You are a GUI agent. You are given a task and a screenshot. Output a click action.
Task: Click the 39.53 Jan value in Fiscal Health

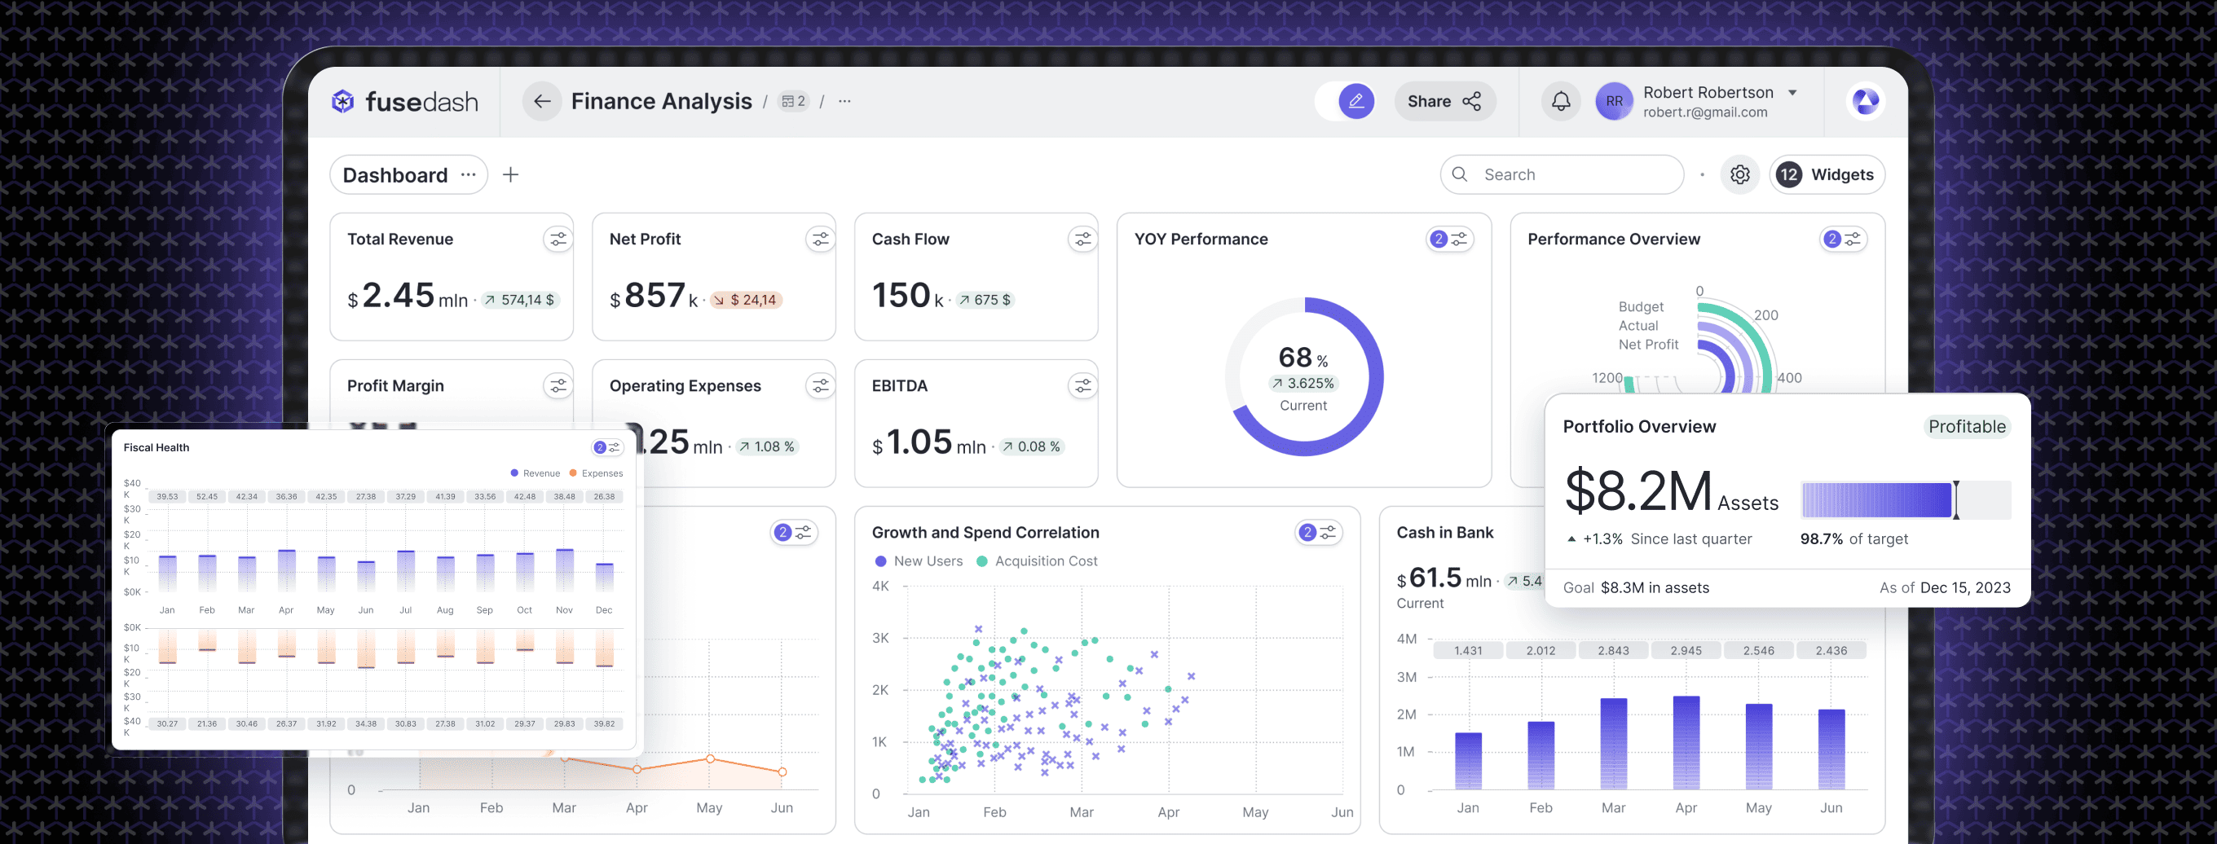(x=167, y=497)
